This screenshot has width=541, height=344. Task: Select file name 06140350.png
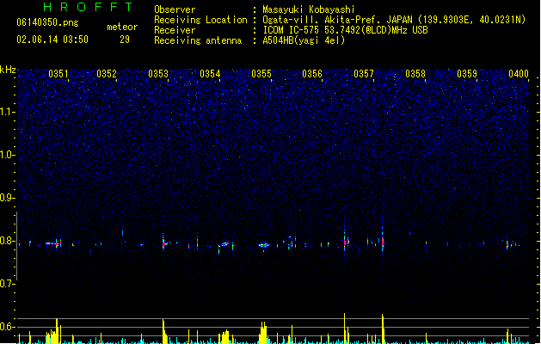tap(47, 22)
